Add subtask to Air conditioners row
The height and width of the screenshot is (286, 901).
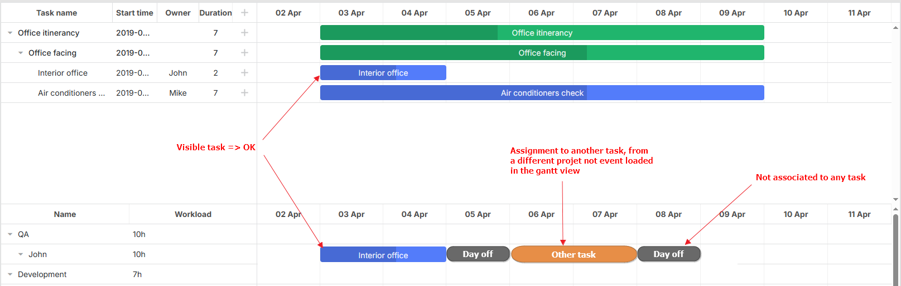tap(244, 93)
